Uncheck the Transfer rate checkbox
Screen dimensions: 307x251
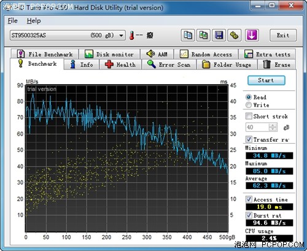tap(249, 139)
